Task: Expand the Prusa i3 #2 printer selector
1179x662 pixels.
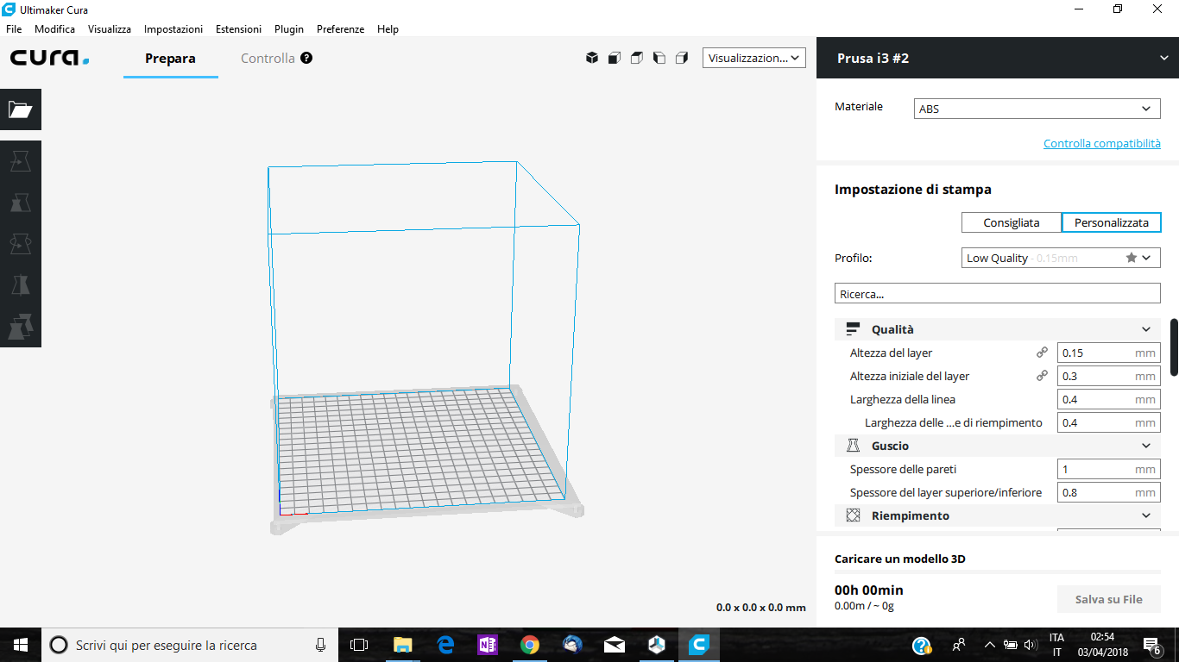Action: pos(1163,58)
